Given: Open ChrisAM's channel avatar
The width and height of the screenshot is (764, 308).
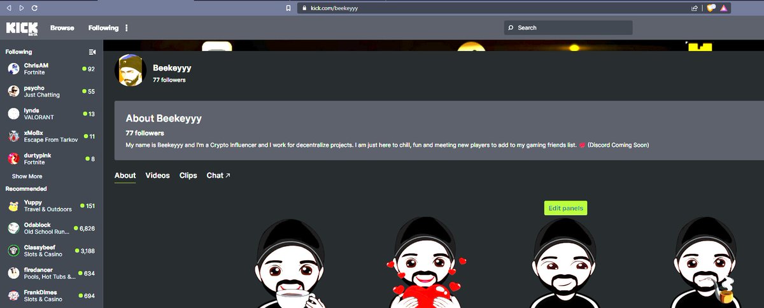Looking at the screenshot, I should (13, 69).
